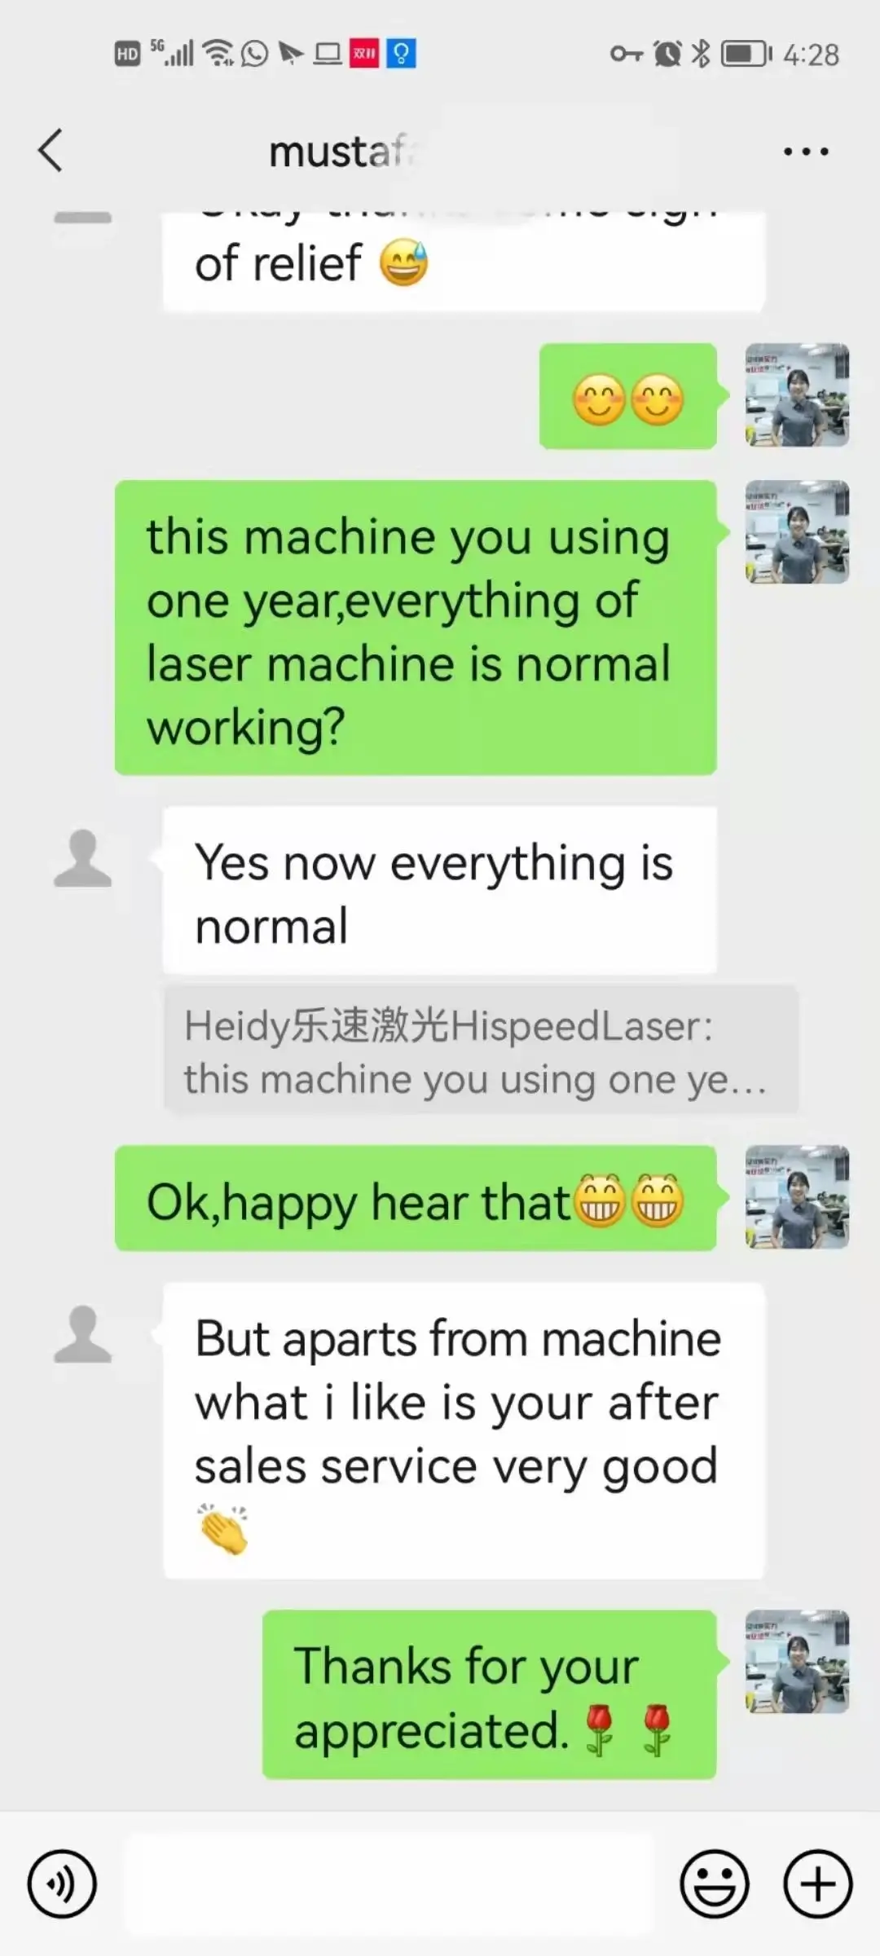Open the three-dot chat options menu
This screenshot has height=1956, width=880.
[x=806, y=152]
